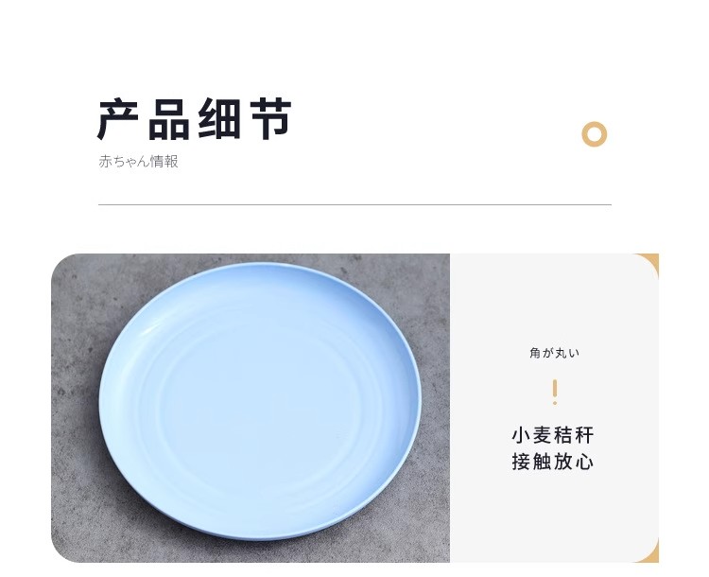
Task: Select the 产品细节 heading
Action: tap(195, 119)
